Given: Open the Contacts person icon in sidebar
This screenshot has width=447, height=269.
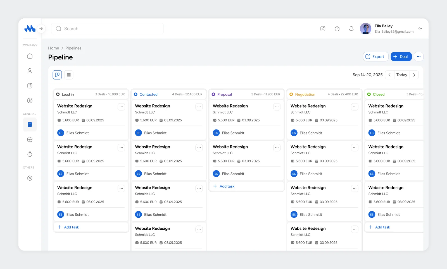Looking at the screenshot, I should point(30,71).
